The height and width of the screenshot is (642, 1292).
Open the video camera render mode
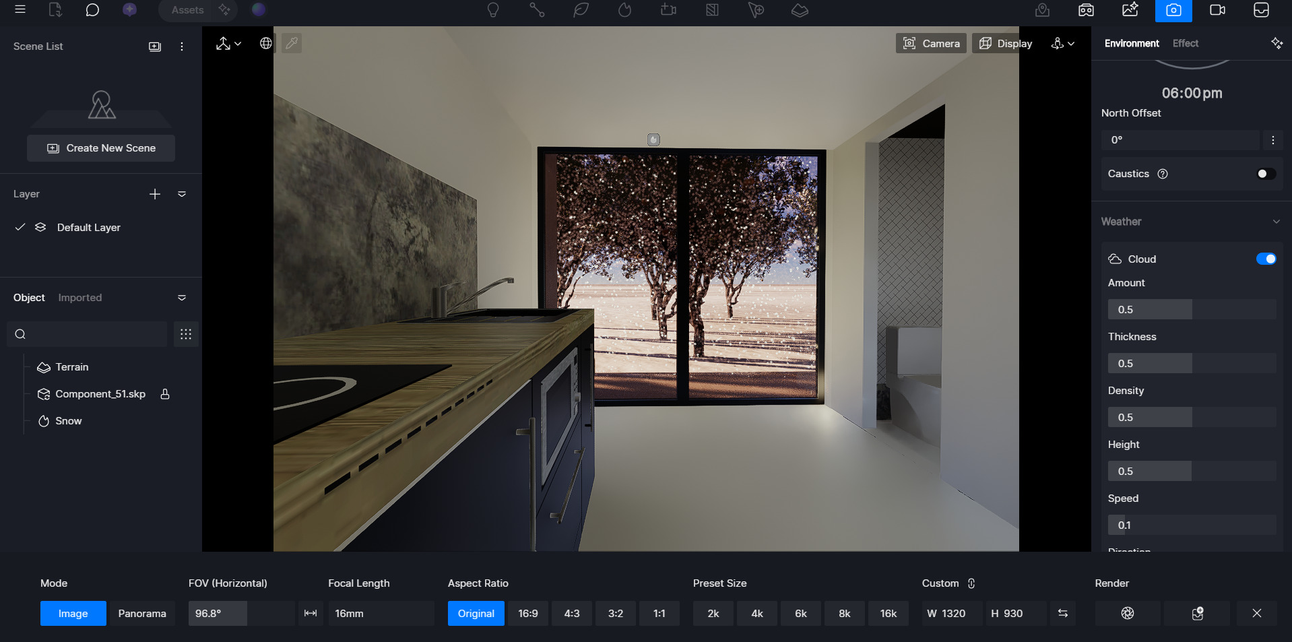(1217, 10)
